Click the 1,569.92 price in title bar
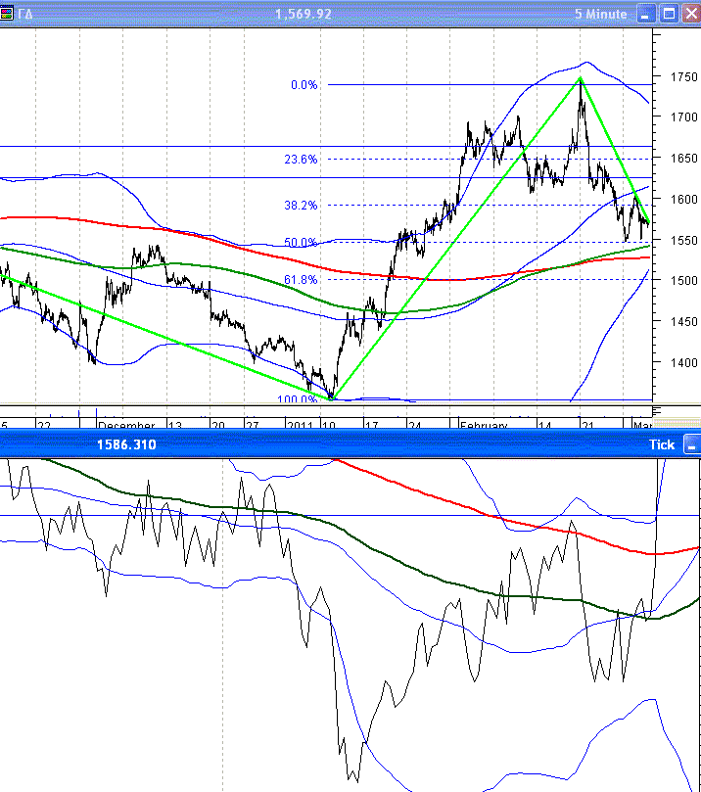 click(x=304, y=14)
